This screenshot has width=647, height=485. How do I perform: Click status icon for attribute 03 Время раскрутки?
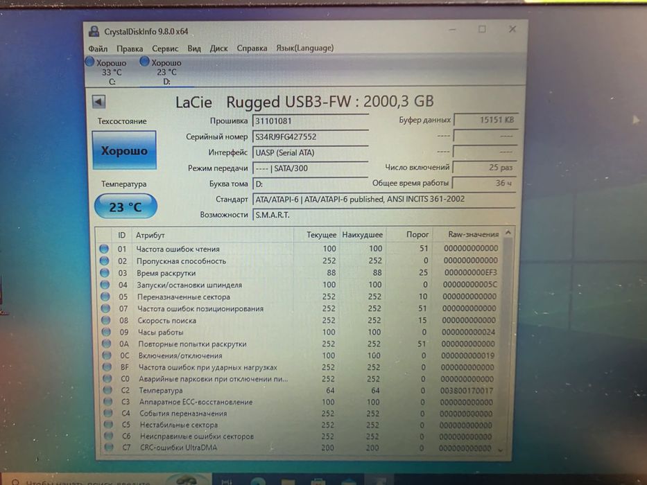(x=105, y=272)
